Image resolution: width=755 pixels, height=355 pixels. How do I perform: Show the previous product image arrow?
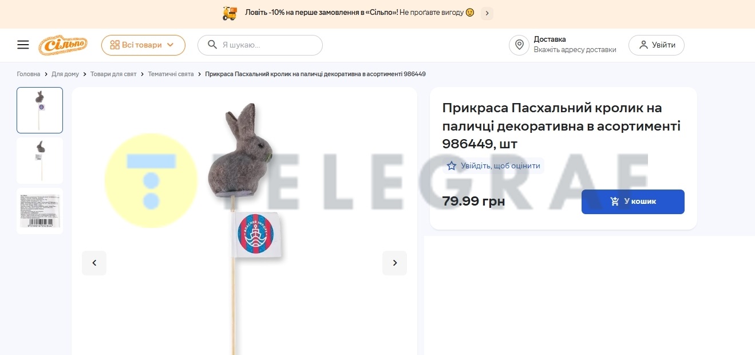pyautogui.click(x=94, y=263)
